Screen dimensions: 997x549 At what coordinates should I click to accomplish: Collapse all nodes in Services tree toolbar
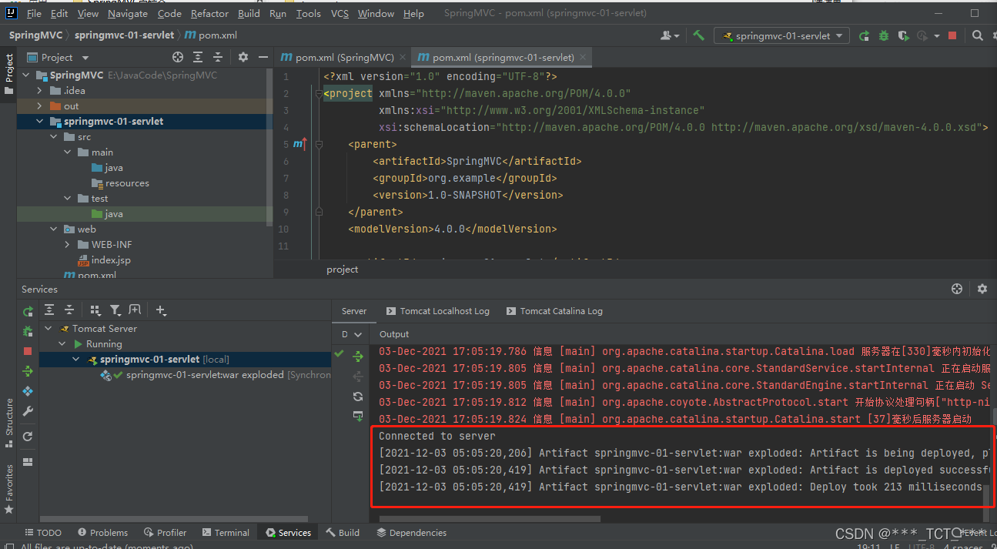[69, 310]
